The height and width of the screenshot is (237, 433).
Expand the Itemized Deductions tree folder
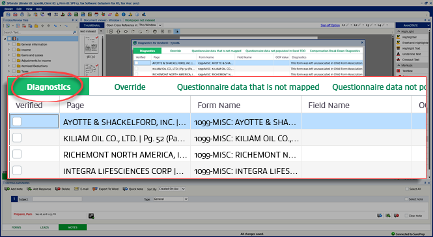[x=9, y=66]
